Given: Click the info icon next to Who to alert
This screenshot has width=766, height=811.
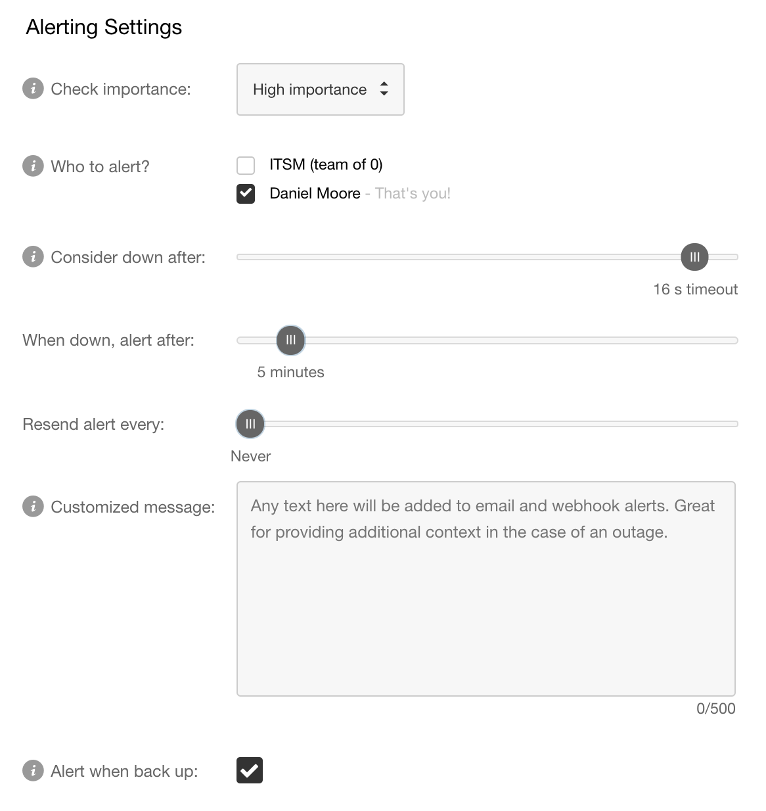Looking at the screenshot, I should tap(33, 166).
